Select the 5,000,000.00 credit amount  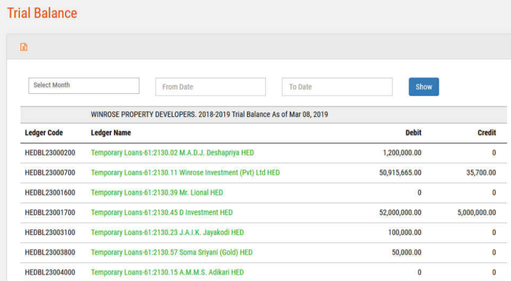[x=476, y=212]
